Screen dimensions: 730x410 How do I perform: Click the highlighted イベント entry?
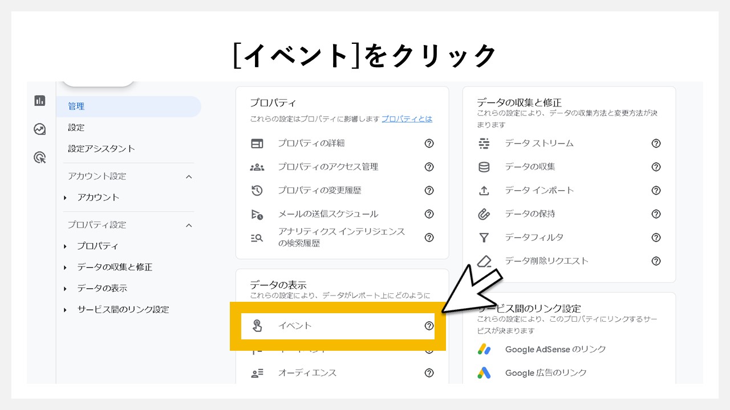click(294, 325)
